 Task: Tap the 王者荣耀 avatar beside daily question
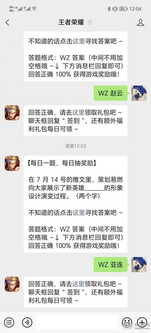[12, 163]
